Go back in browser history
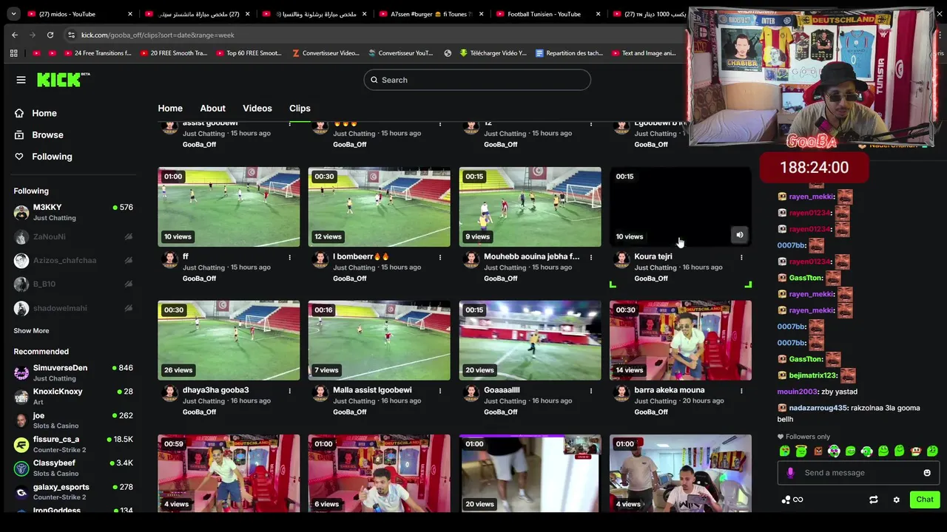 tap(15, 35)
